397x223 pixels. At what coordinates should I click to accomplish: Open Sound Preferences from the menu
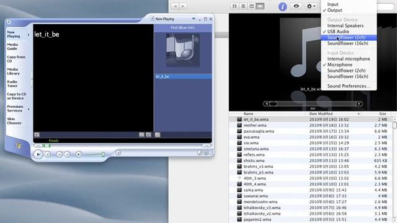click(x=349, y=86)
